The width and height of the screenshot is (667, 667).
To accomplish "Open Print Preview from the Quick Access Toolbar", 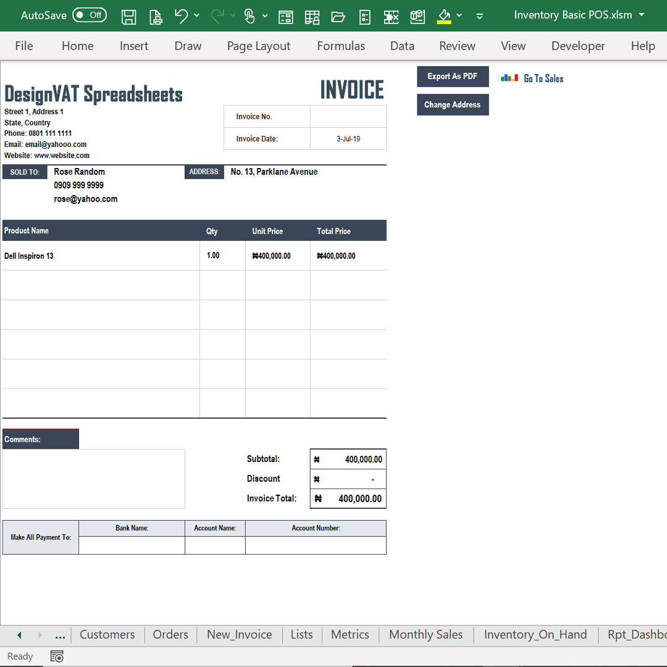I will 156,16.
